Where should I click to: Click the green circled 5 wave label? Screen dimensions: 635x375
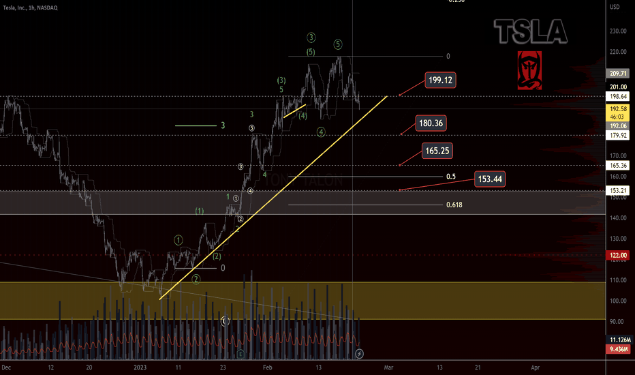coord(338,44)
